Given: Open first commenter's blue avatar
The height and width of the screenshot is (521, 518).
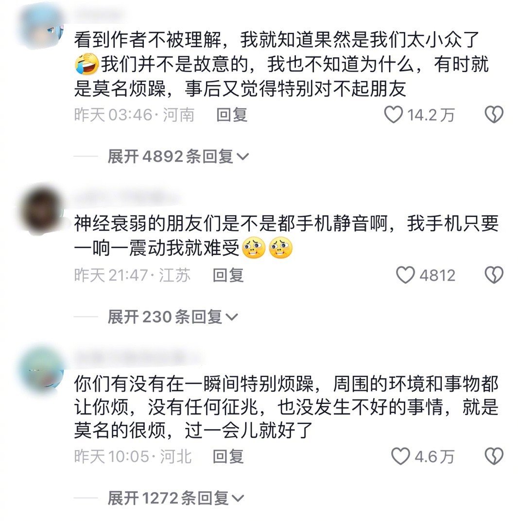Looking at the screenshot, I should coord(42,28).
